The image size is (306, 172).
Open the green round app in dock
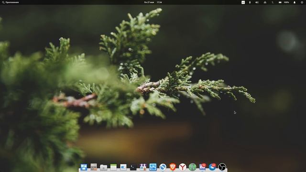tap(192, 167)
